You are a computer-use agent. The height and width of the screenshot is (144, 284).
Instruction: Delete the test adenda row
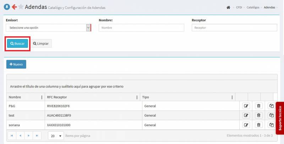click(x=258, y=115)
